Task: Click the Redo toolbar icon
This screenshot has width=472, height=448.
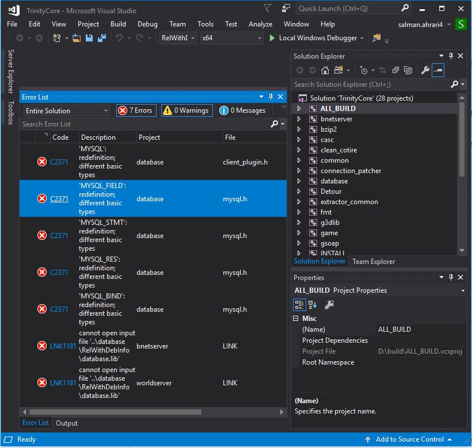Action: (x=139, y=38)
